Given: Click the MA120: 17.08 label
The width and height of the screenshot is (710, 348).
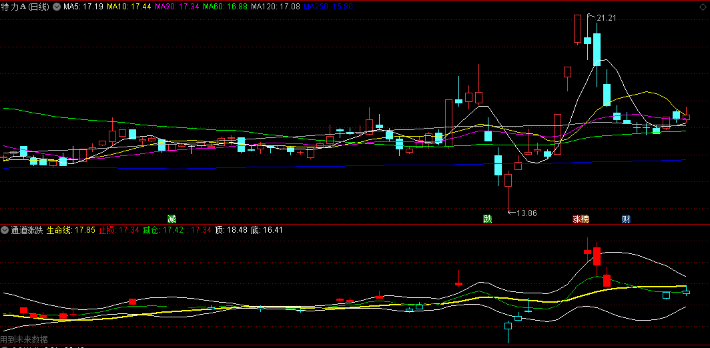Looking at the screenshot, I should click(275, 7).
